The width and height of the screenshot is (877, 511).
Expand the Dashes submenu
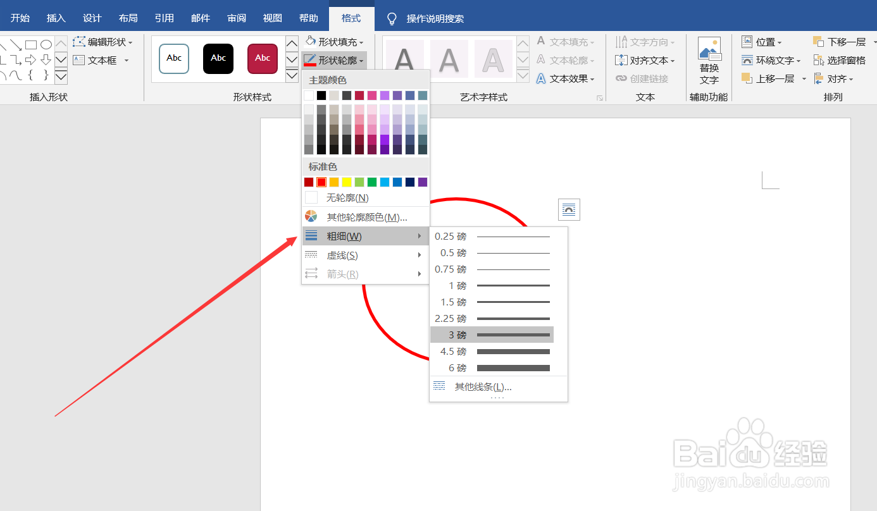366,255
